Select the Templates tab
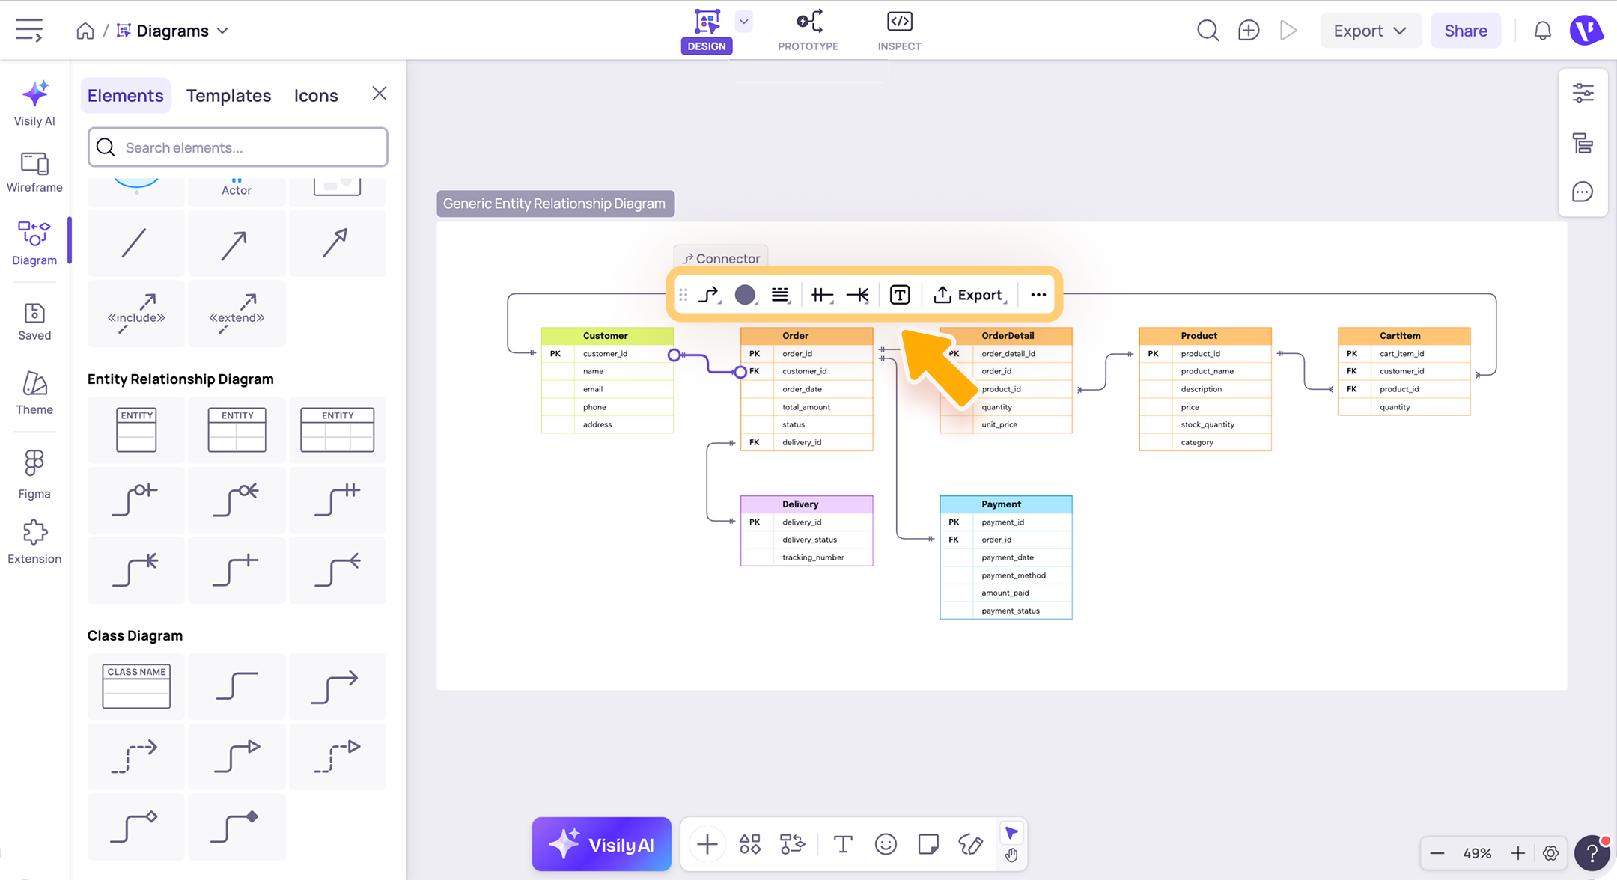 pos(228,96)
